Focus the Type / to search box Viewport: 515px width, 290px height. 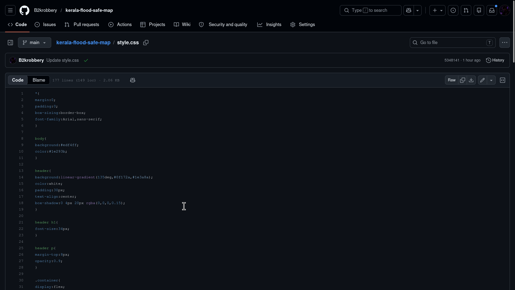(370, 10)
